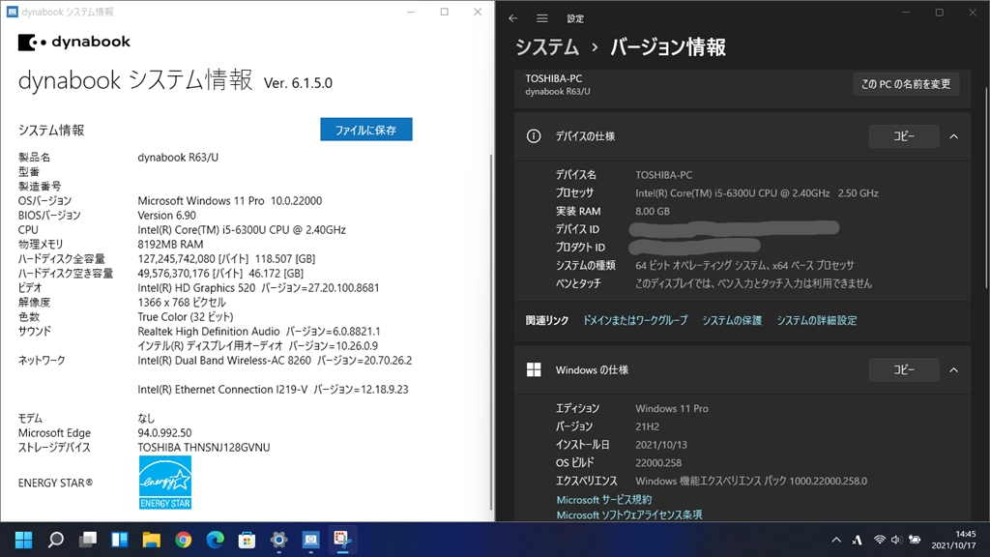This screenshot has width=990, height=557.
Task: Click the info icon beside デバイスの仕様
Action: (x=534, y=136)
